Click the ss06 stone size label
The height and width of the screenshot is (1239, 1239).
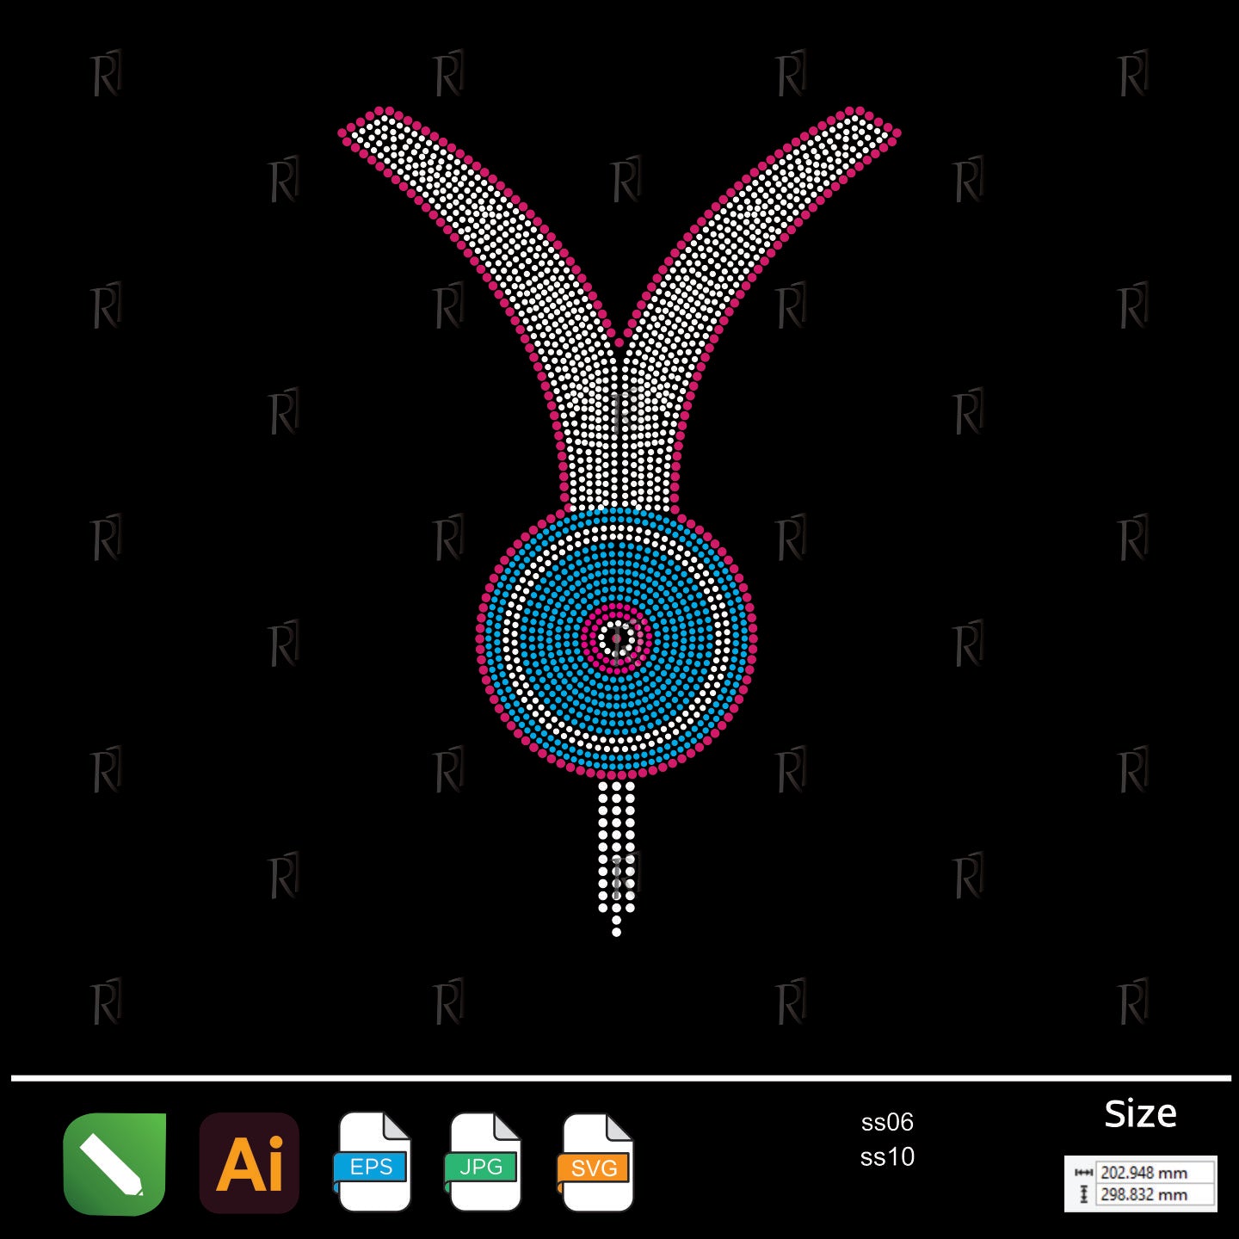887,1122
